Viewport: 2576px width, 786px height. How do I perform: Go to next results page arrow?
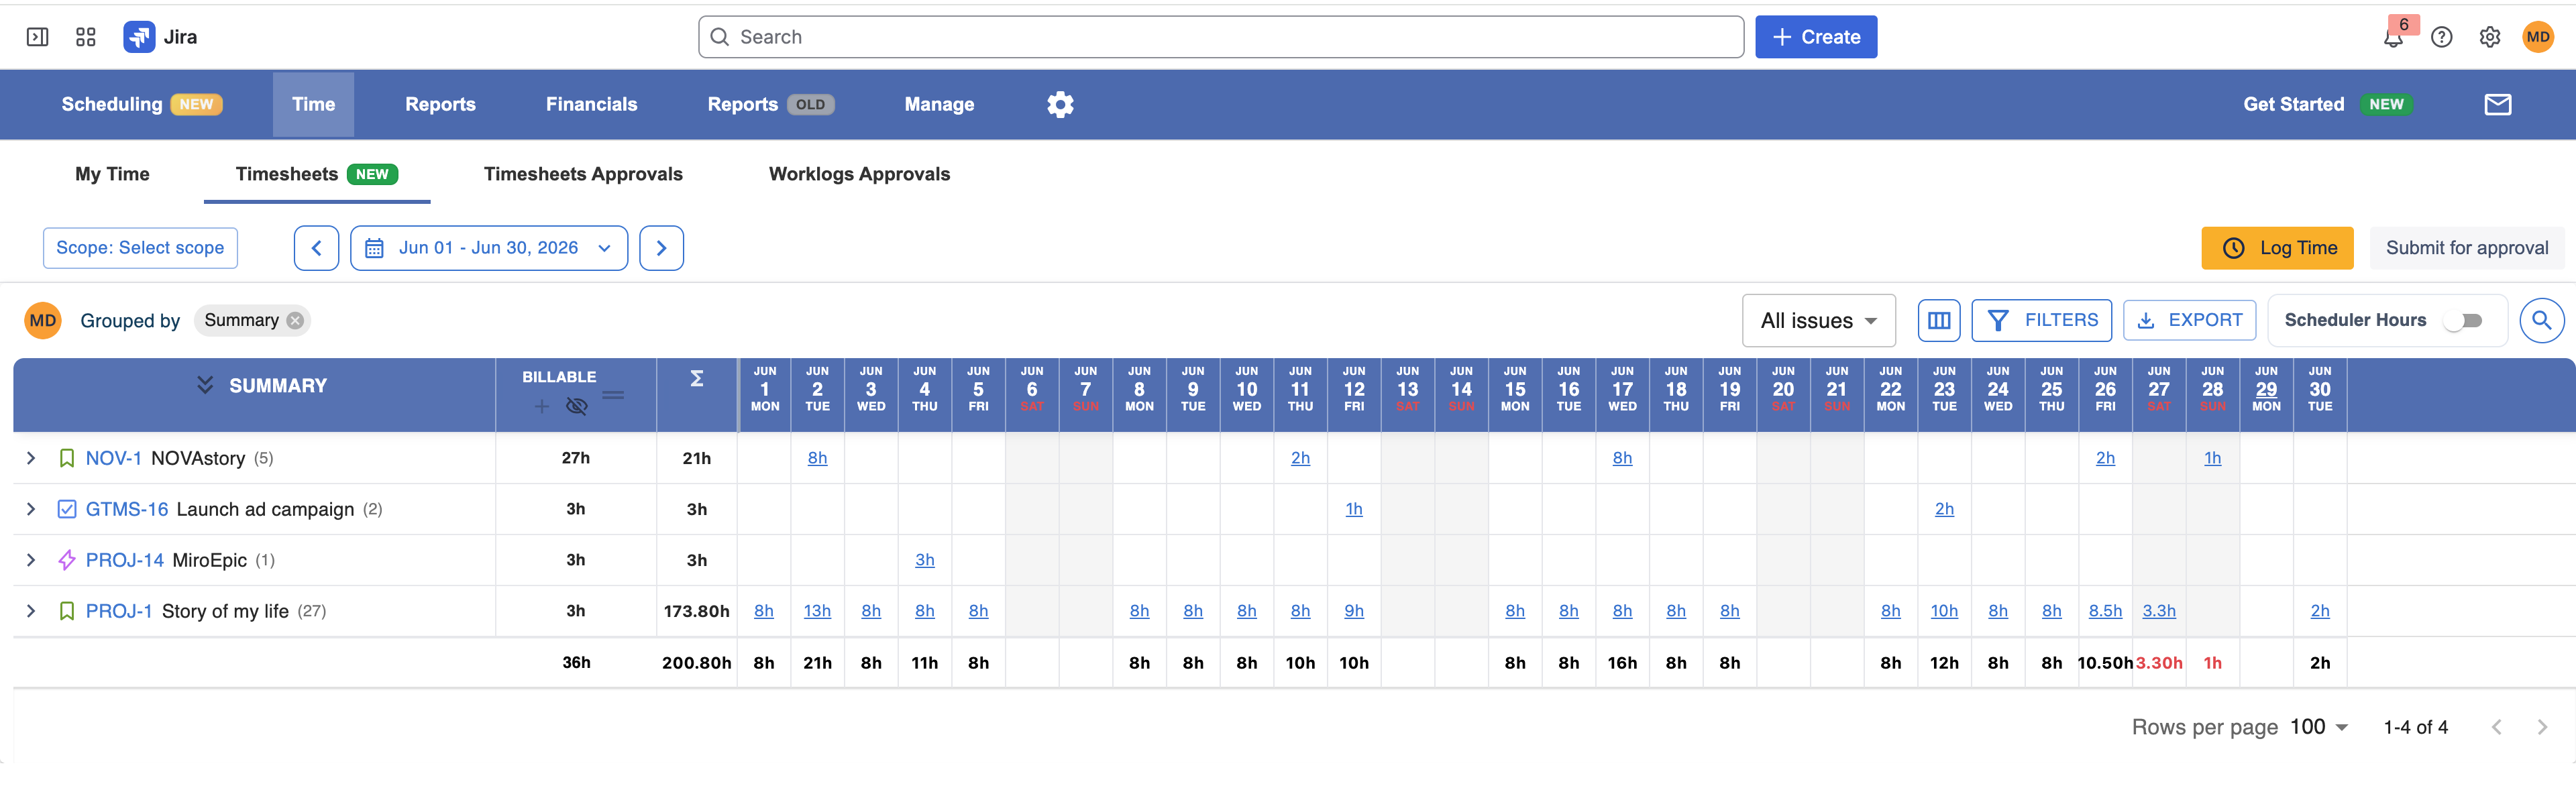point(2541,727)
